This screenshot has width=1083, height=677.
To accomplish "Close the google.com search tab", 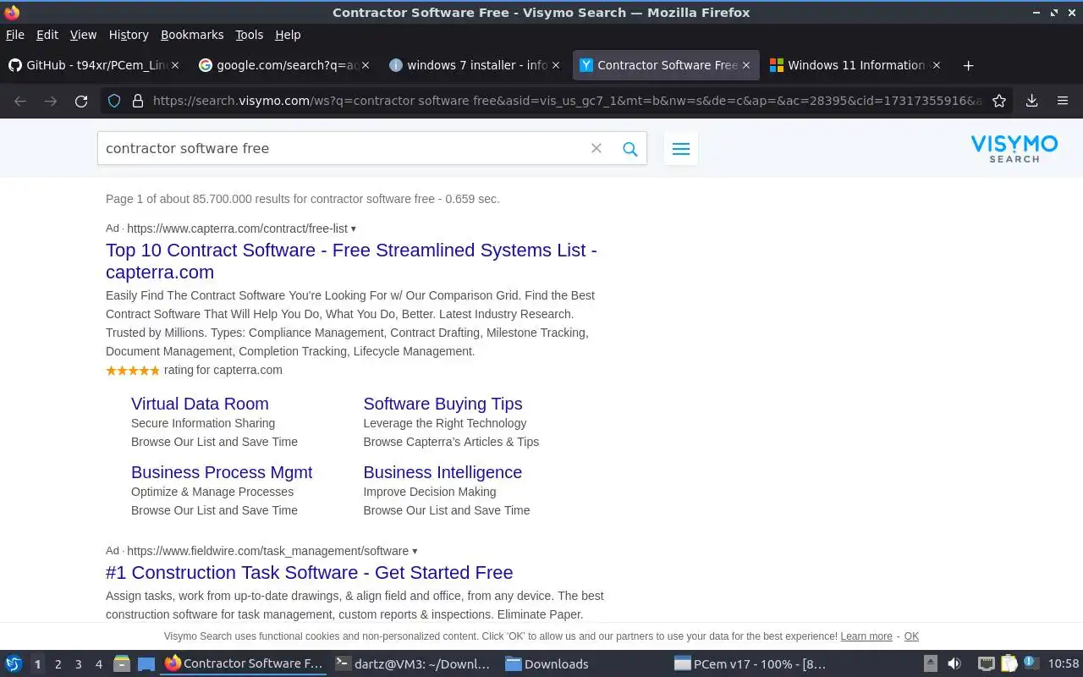I will point(366,65).
